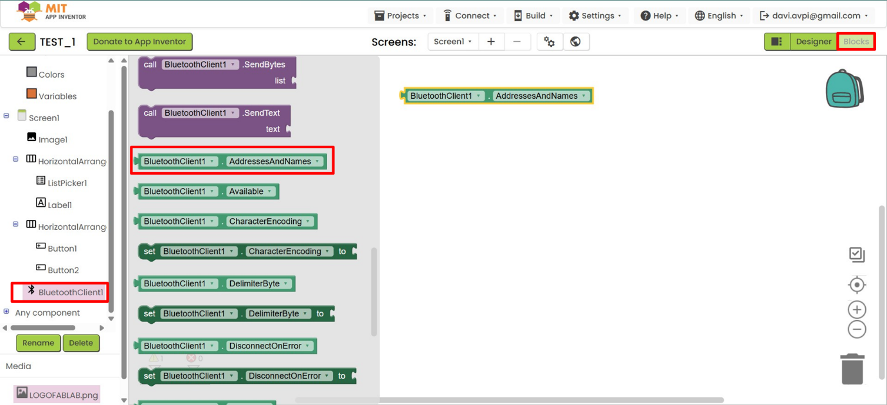Pick the BluetoothClient1 Available block
The height and width of the screenshot is (405, 887).
click(207, 191)
